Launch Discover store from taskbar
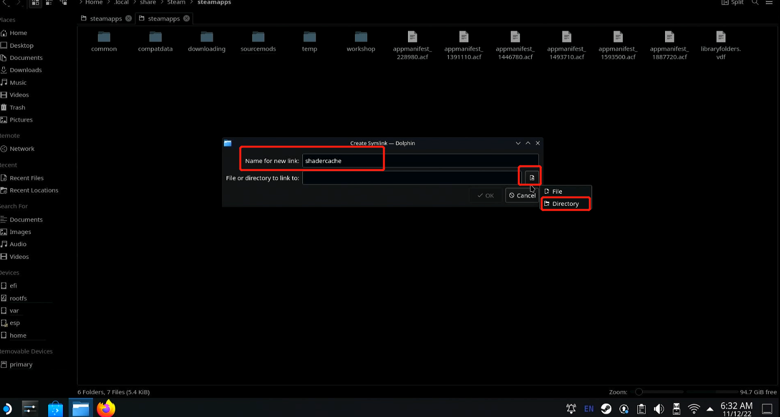780x417 pixels. pyautogui.click(x=56, y=409)
